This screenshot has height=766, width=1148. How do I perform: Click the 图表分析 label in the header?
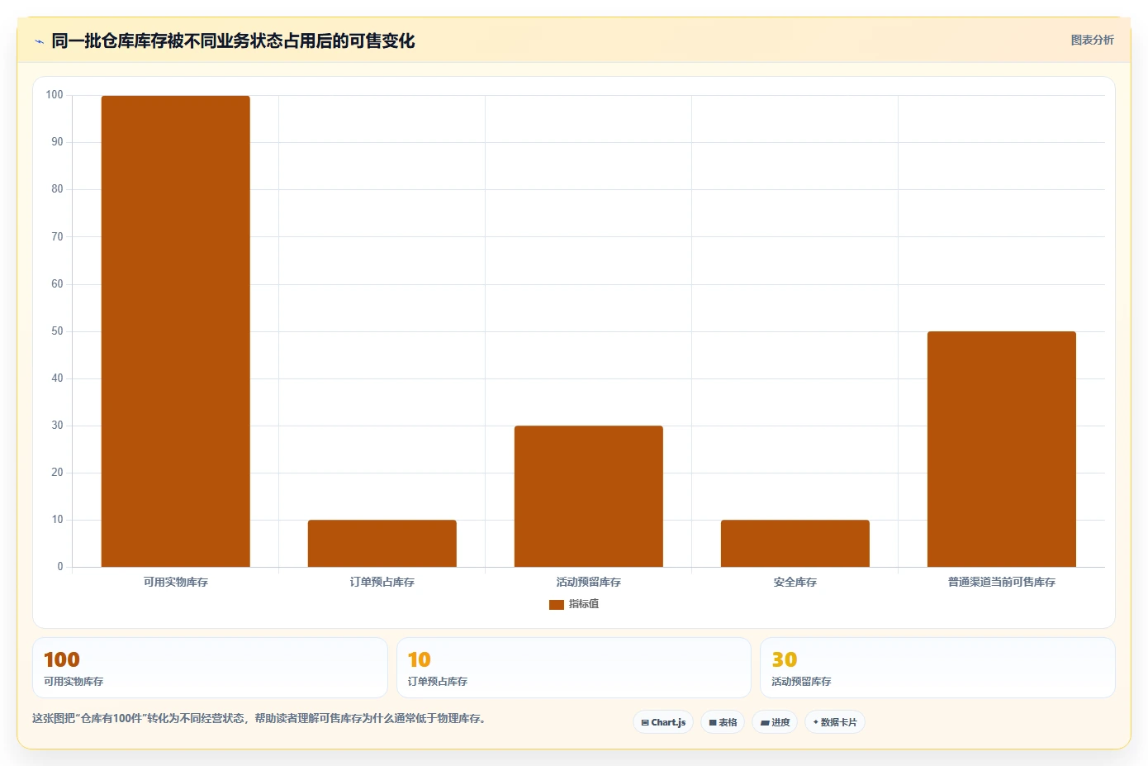pyautogui.click(x=1092, y=40)
